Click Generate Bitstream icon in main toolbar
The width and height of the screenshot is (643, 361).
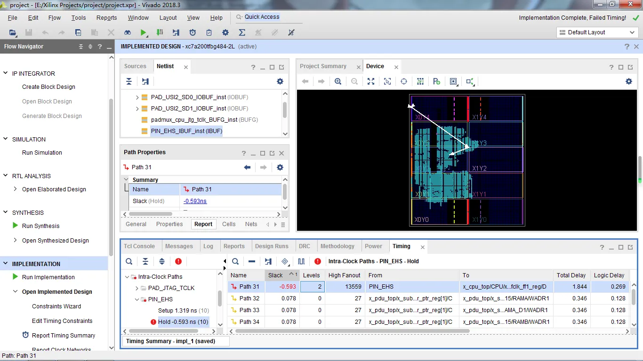160,32
